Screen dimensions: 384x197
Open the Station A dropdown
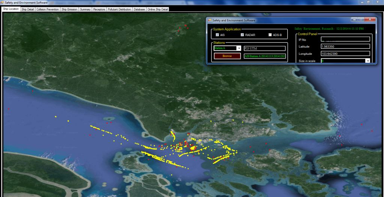click(239, 48)
